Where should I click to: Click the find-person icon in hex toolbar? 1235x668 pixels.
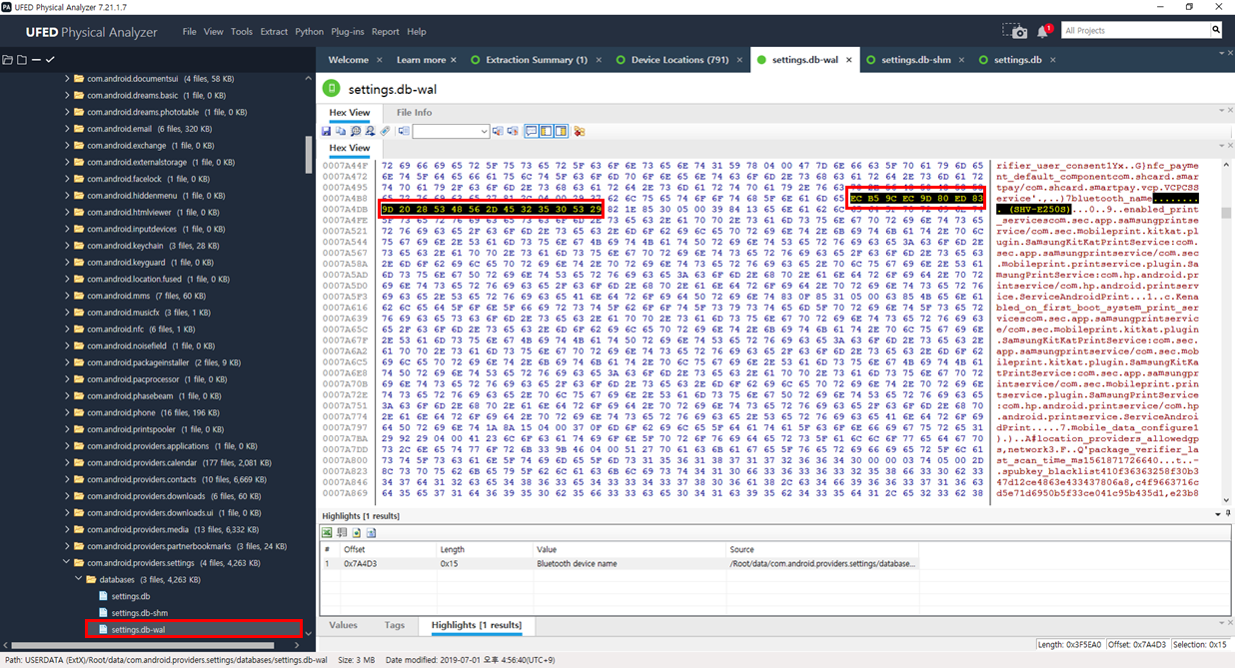pos(370,131)
